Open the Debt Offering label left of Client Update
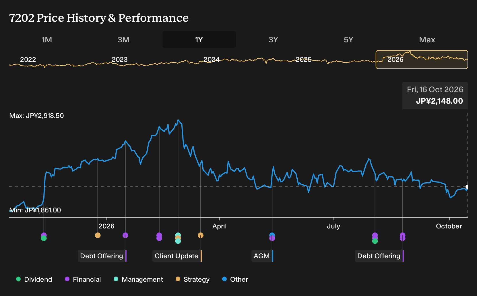Viewport: 477px width, 296px height. [x=102, y=256]
